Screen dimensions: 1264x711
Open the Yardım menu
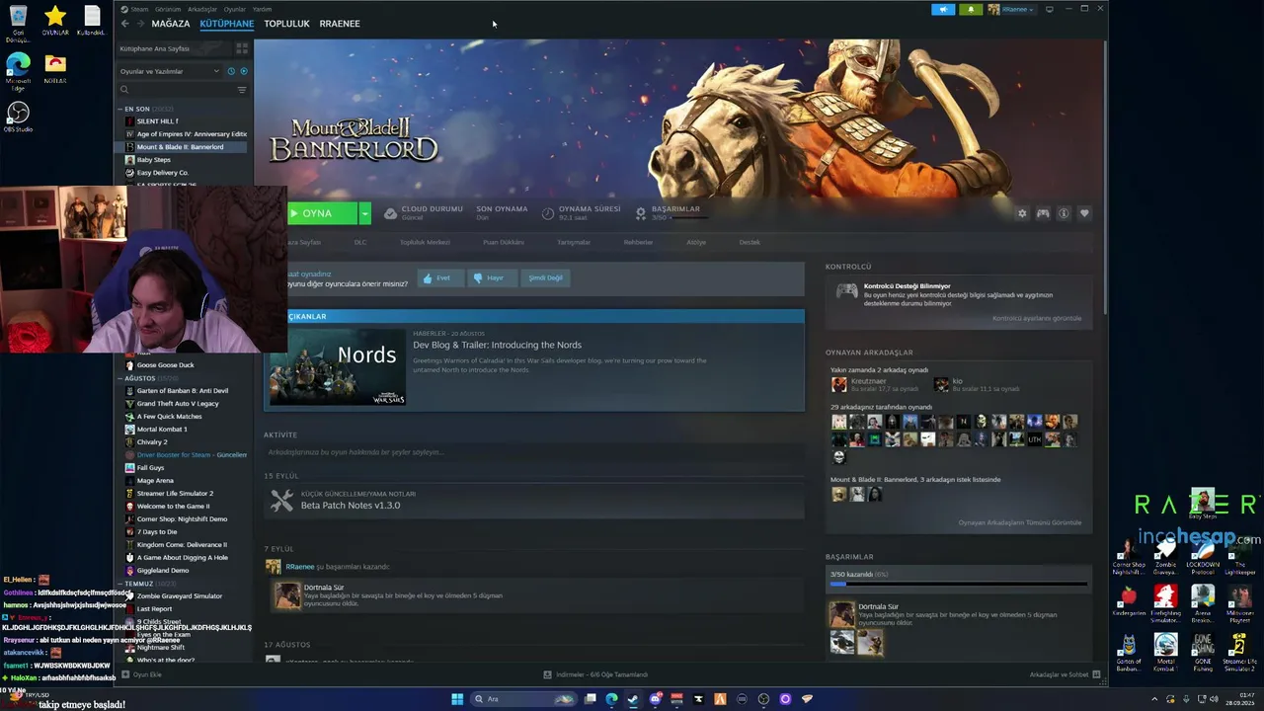point(262,9)
